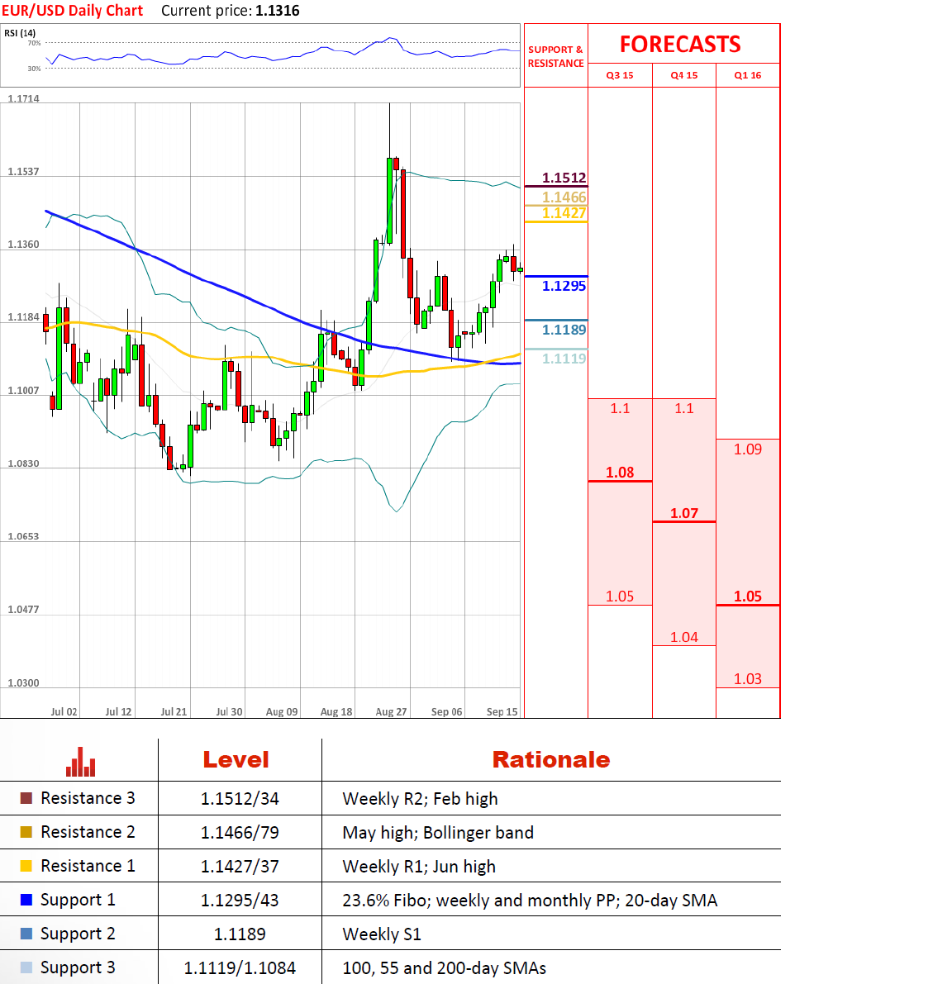Click the Resistance 1 row label

(88, 866)
